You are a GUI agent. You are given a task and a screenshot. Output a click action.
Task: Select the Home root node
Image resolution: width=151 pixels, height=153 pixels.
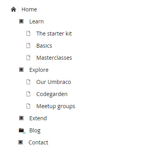click(29, 9)
